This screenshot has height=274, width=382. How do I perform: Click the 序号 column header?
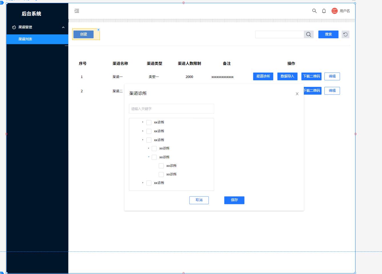[83, 63]
